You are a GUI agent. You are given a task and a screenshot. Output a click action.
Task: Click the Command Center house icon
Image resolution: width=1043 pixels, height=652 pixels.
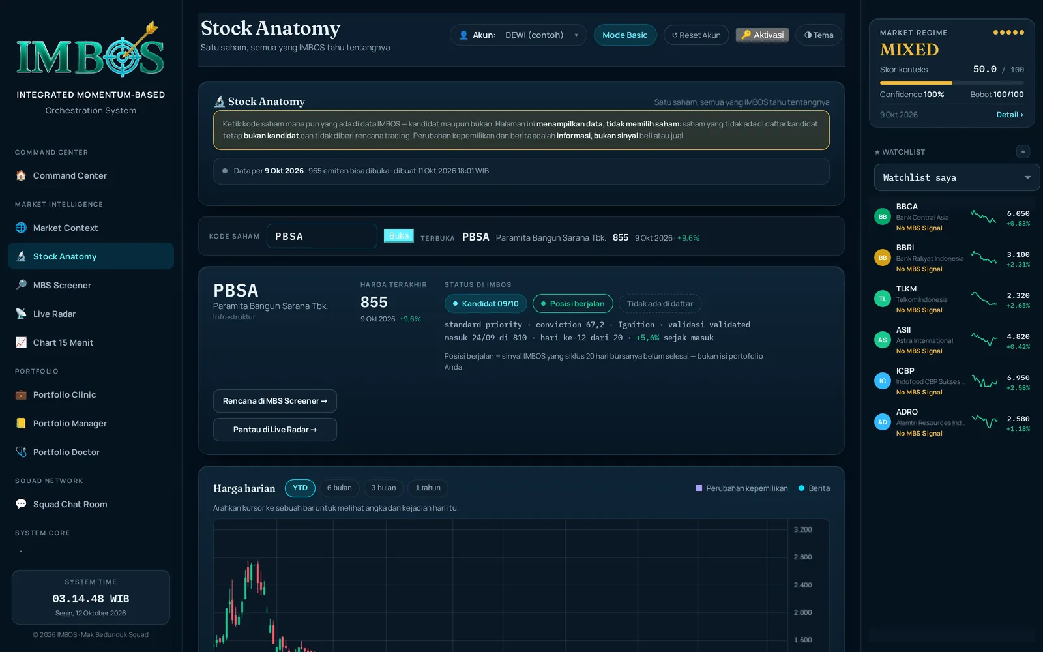[x=21, y=175]
